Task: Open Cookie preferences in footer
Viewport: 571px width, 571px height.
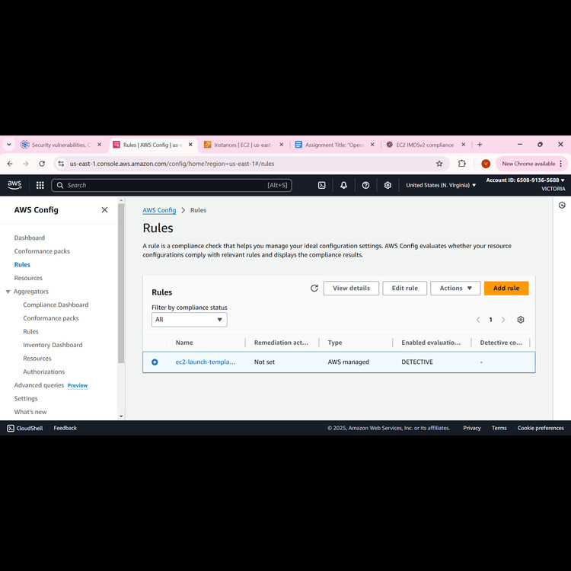Action: 541,428
